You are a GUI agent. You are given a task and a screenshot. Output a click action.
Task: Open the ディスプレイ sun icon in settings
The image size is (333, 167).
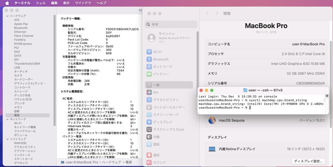(149, 122)
